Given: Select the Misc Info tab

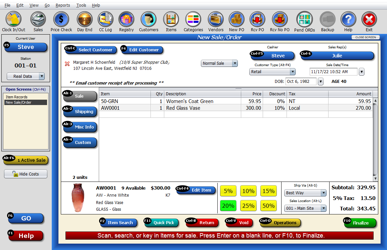Looking at the screenshot, I should tap(82, 127).
